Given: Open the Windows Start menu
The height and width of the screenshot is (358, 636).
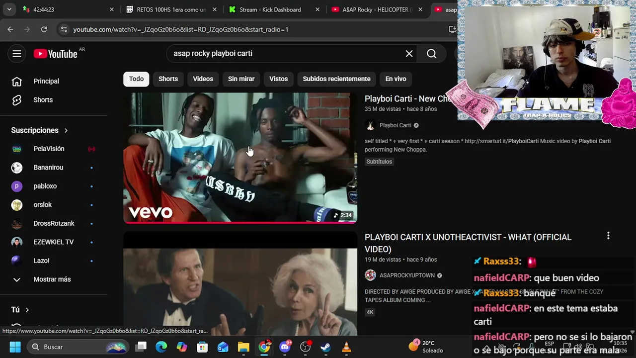Looking at the screenshot, I should click(x=15, y=347).
